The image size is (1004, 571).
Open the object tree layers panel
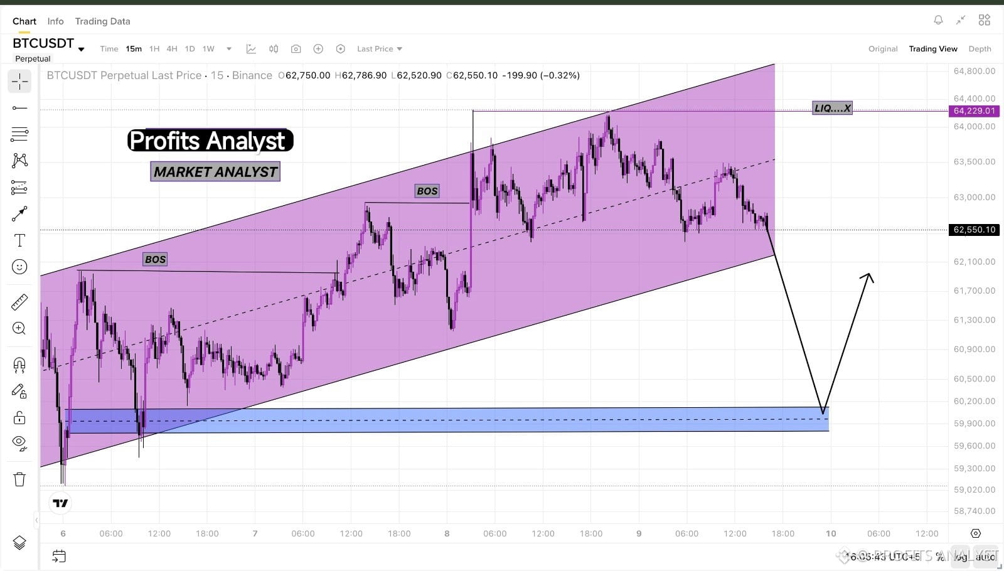pyautogui.click(x=19, y=543)
